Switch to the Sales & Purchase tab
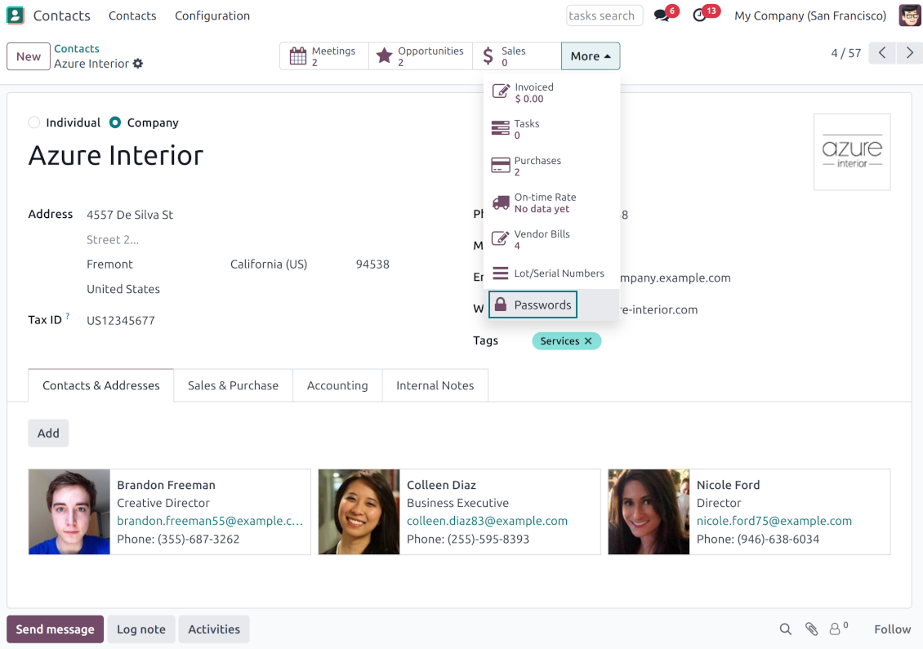The image size is (923, 649). coord(233,385)
